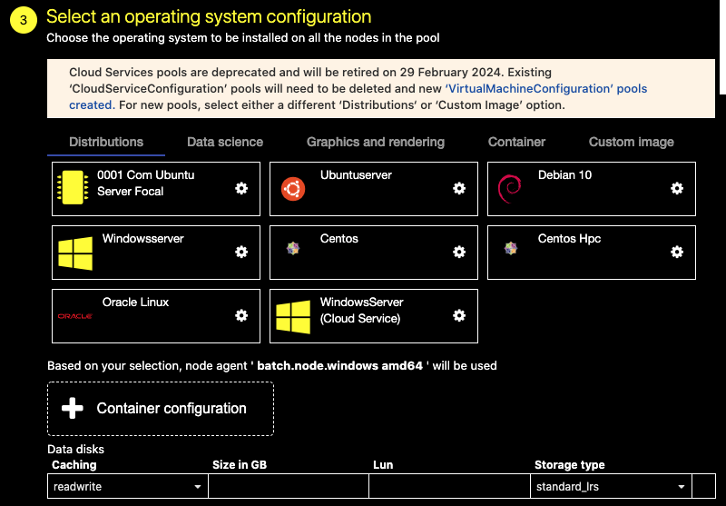Focus the Lun input field
Image resolution: width=726 pixels, height=506 pixels.
449,487
